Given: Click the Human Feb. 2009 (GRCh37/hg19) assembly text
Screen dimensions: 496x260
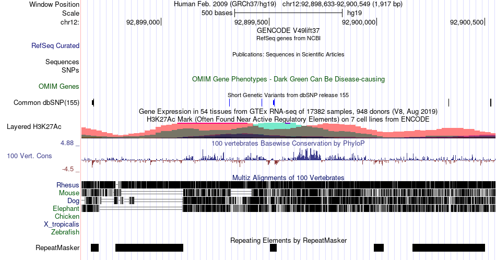Looking at the screenshot, I should (225, 4).
